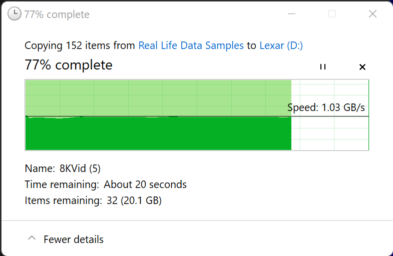Click the Items remaining 32 (20.1 GB) value
Image resolution: width=393 pixels, height=256 pixels.
tap(135, 201)
